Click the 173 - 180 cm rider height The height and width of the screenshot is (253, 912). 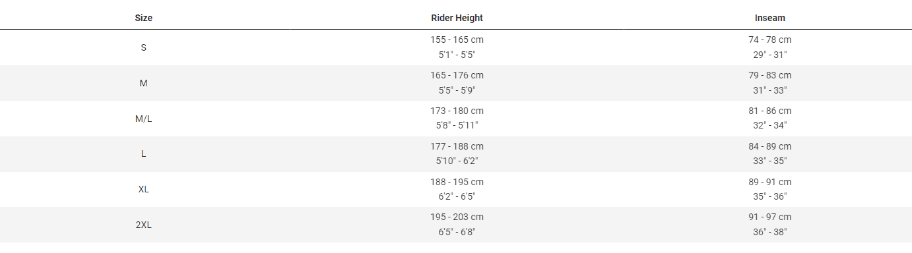[x=457, y=111]
